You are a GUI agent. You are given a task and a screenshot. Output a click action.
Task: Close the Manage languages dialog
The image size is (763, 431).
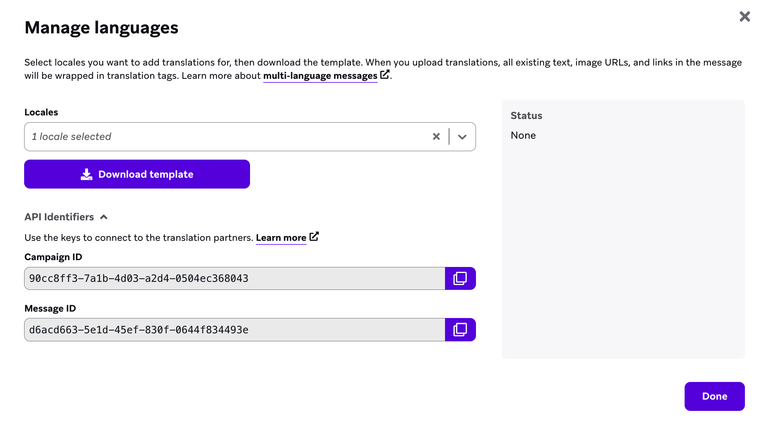point(745,16)
